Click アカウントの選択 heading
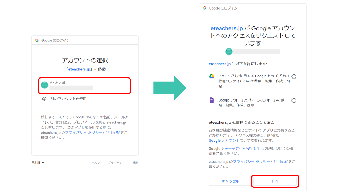This screenshot has width=340, height=191. click(85, 60)
